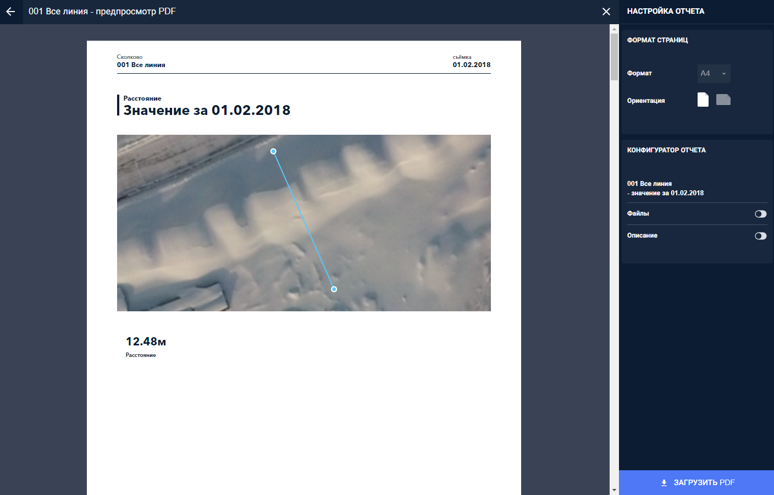774x495 pixels.
Task: Click the Значение за 01.02.2018 heading
Action: [207, 111]
